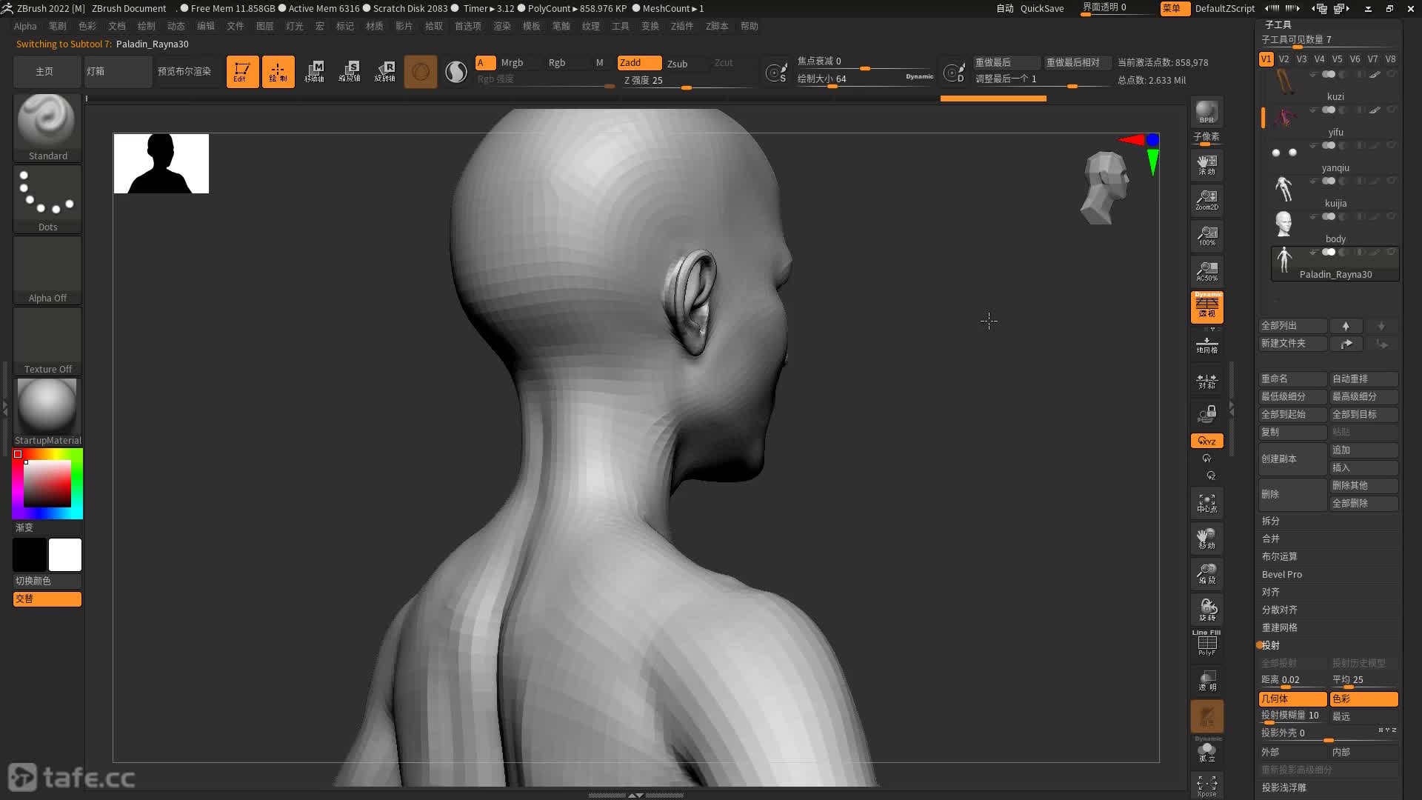Image resolution: width=1422 pixels, height=800 pixels.
Task: Click the QuickSave button
Action: click(1041, 9)
